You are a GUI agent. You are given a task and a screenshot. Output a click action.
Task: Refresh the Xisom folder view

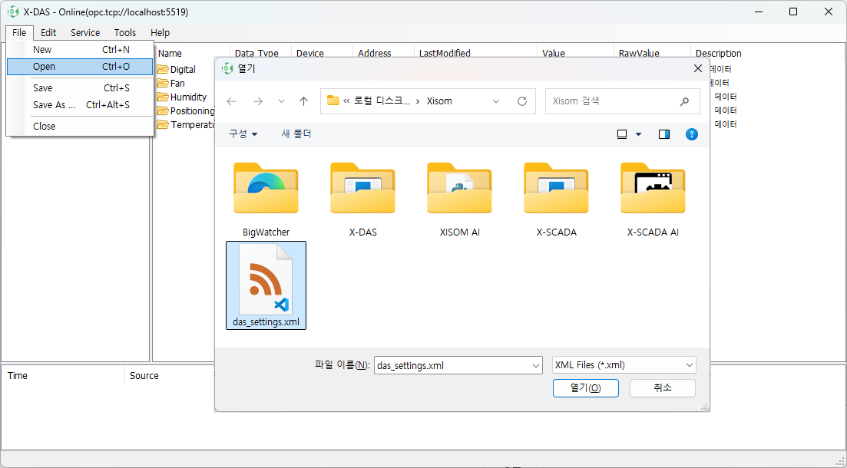click(x=522, y=101)
